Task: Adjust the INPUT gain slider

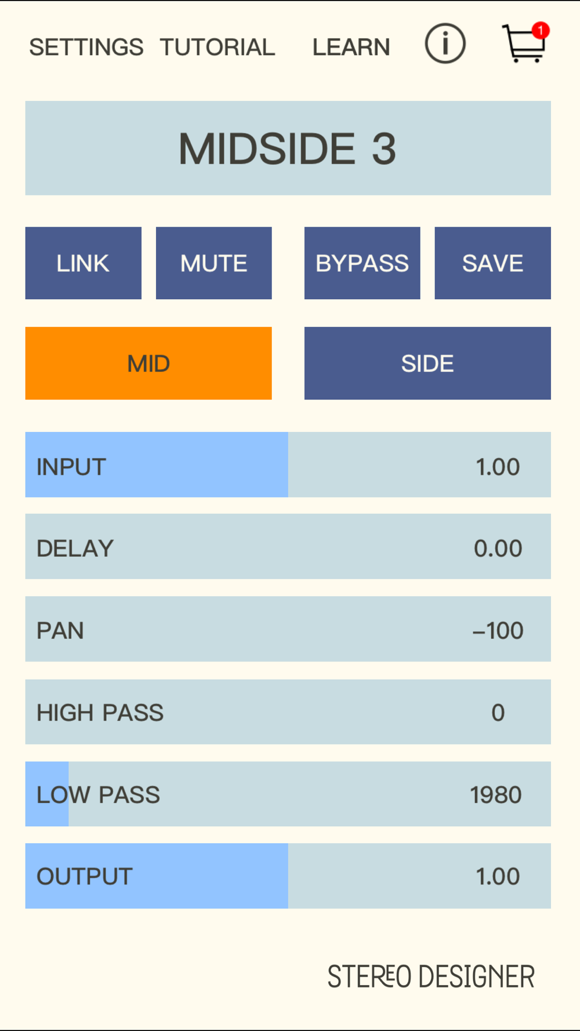Action: pos(288,464)
